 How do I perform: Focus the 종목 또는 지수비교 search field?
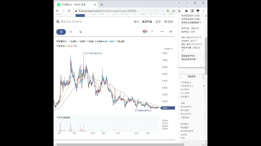(x=71, y=22)
